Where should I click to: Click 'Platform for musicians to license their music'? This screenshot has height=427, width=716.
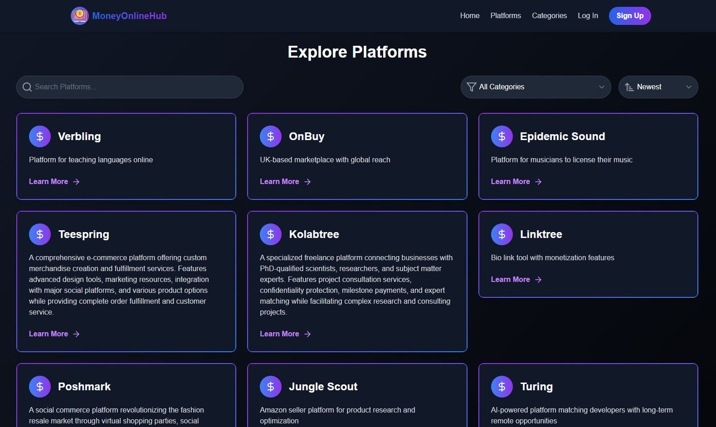tap(562, 160)
